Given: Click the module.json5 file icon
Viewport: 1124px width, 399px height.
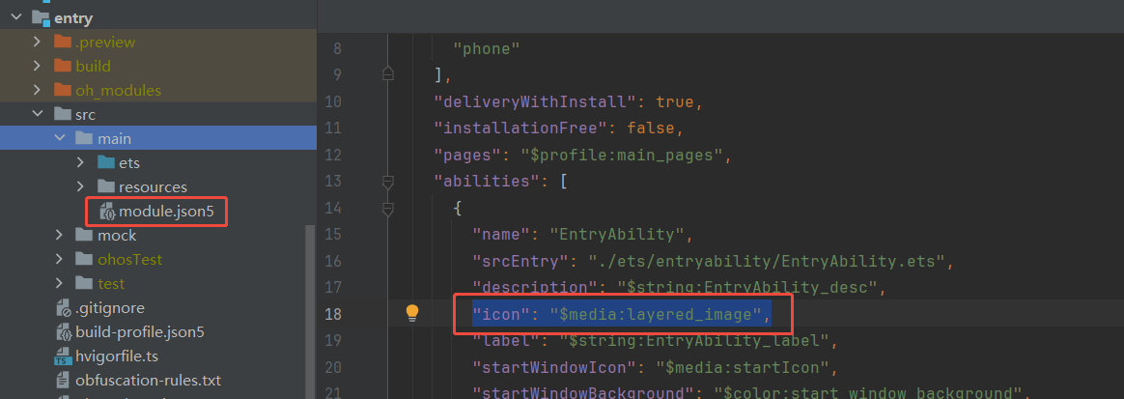Looking at the screenshot, I should 106,212.
